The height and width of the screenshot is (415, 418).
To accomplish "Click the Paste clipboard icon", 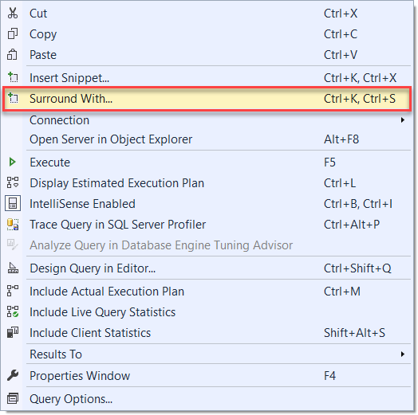I will (x=12, y=55).
